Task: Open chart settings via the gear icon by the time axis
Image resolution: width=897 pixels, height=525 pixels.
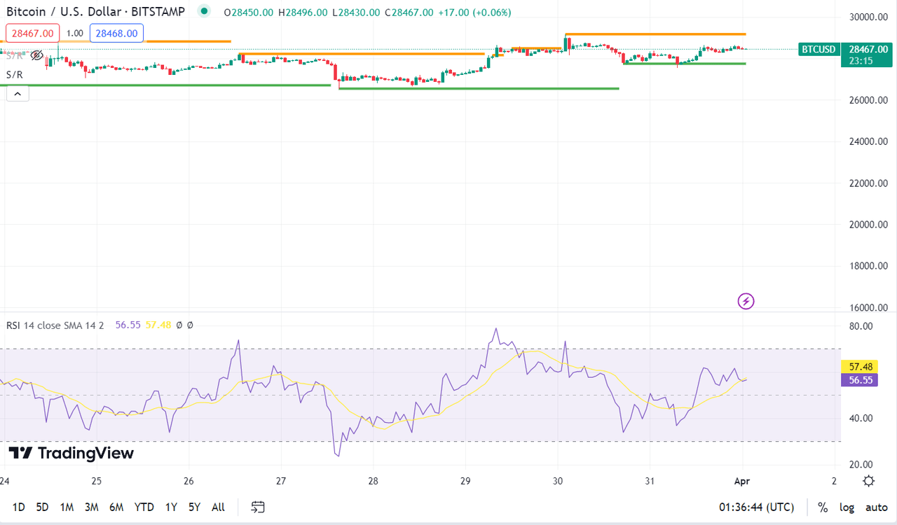Action: click(x=869, y=481)
